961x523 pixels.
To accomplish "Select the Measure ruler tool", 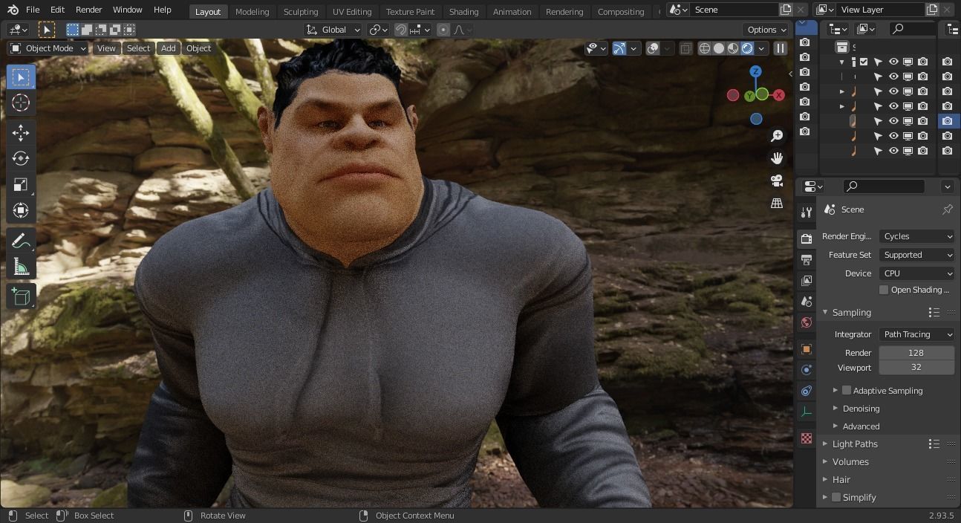I will tap(21, 267).
